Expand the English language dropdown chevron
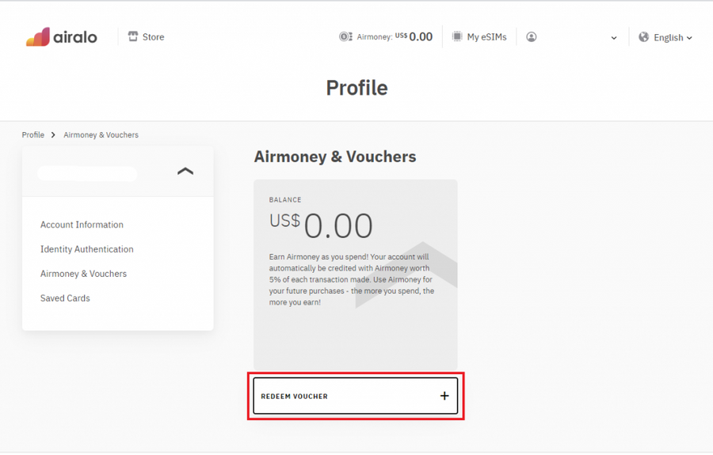Viewport: 713px width, 455px height. click(689, 38)
